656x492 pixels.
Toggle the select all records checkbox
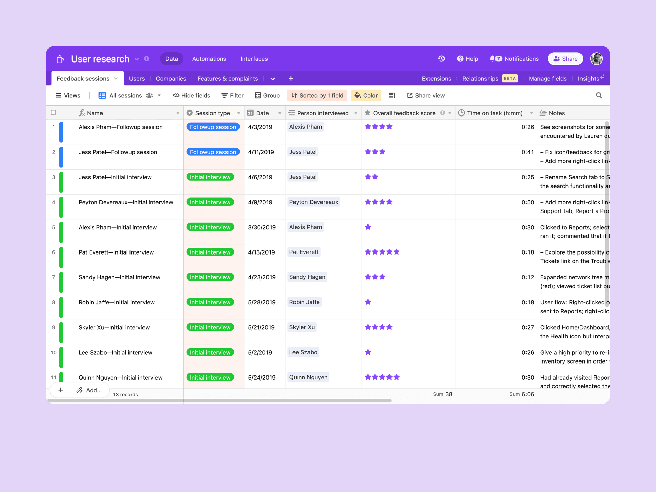tap(53, 113)
